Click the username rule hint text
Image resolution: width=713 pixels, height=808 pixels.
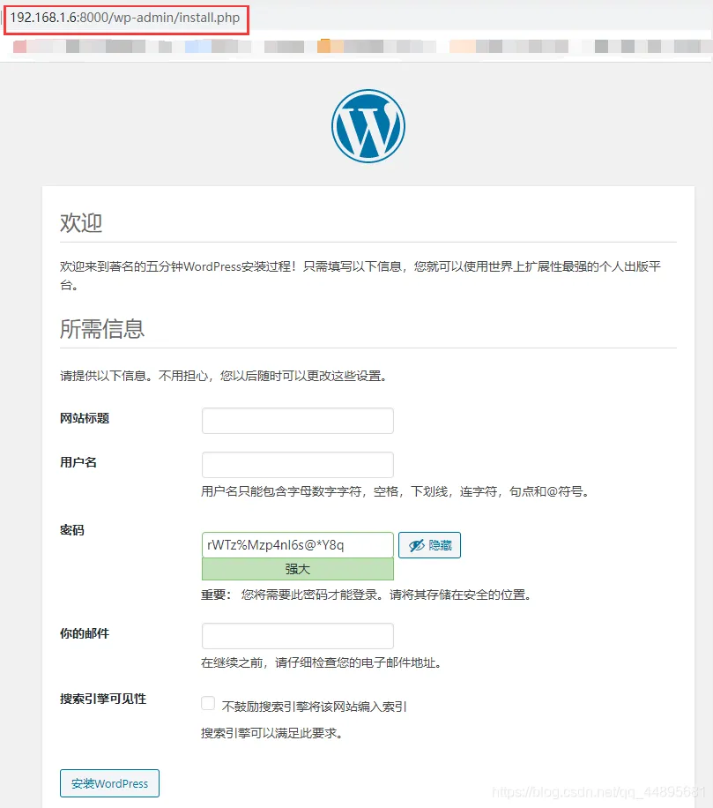pos(395,491)
